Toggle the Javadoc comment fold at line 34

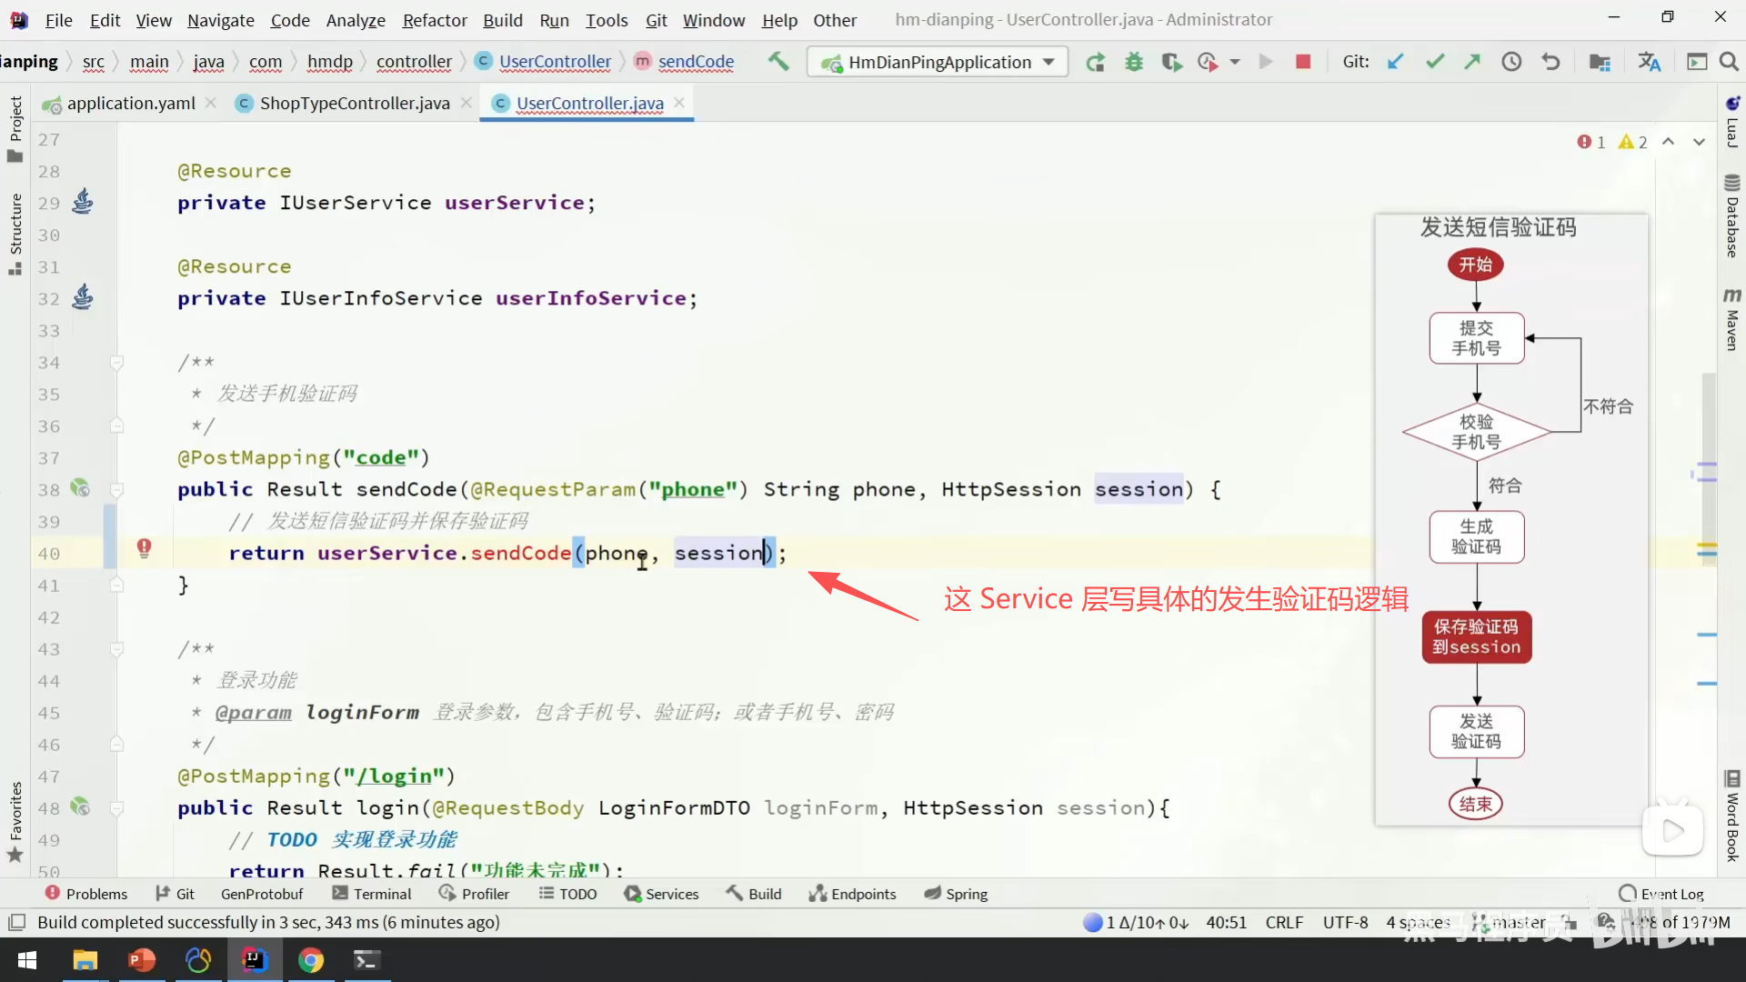(116, 363)
